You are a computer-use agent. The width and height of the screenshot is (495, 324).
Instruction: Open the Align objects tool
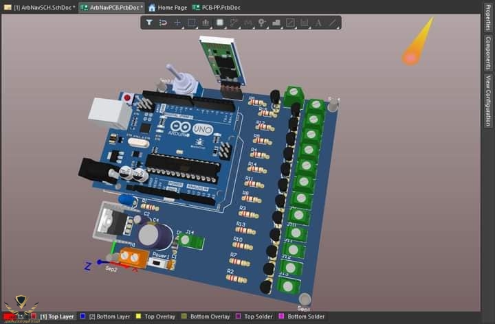pyautogui.click(x=206, y=23)
